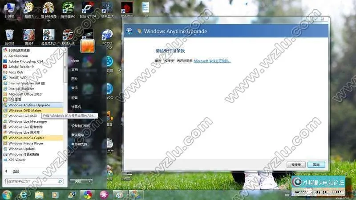The width and height of the screenshot is (356, 200).
Task: Open the colorful pinwheel taskbar icon
Action: (88, 195)
